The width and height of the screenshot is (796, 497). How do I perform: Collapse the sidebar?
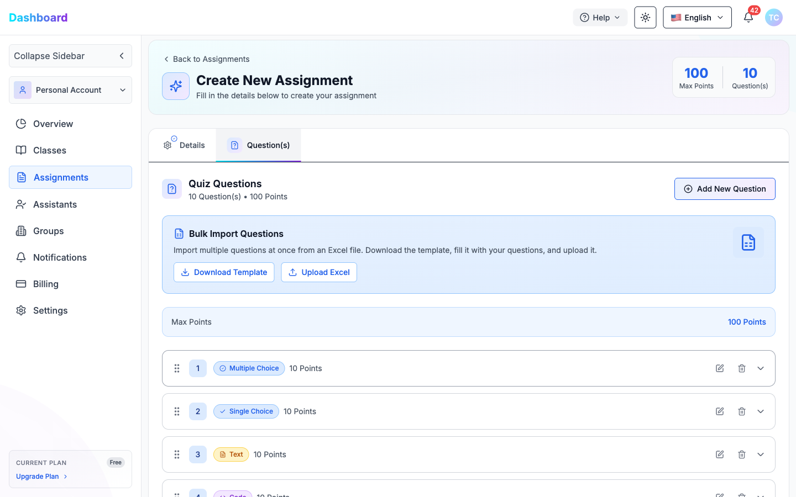pos(70,56)
